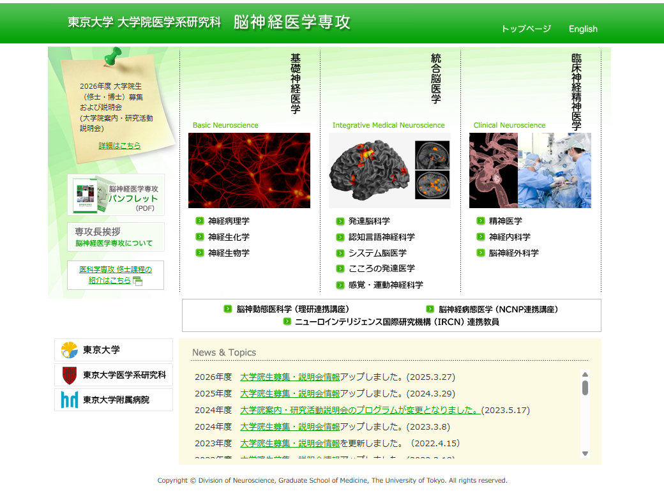Open the 神経病理学 department link
This screenshot has height=498, width=664.
pyautogui.click(x=229, y=221)
